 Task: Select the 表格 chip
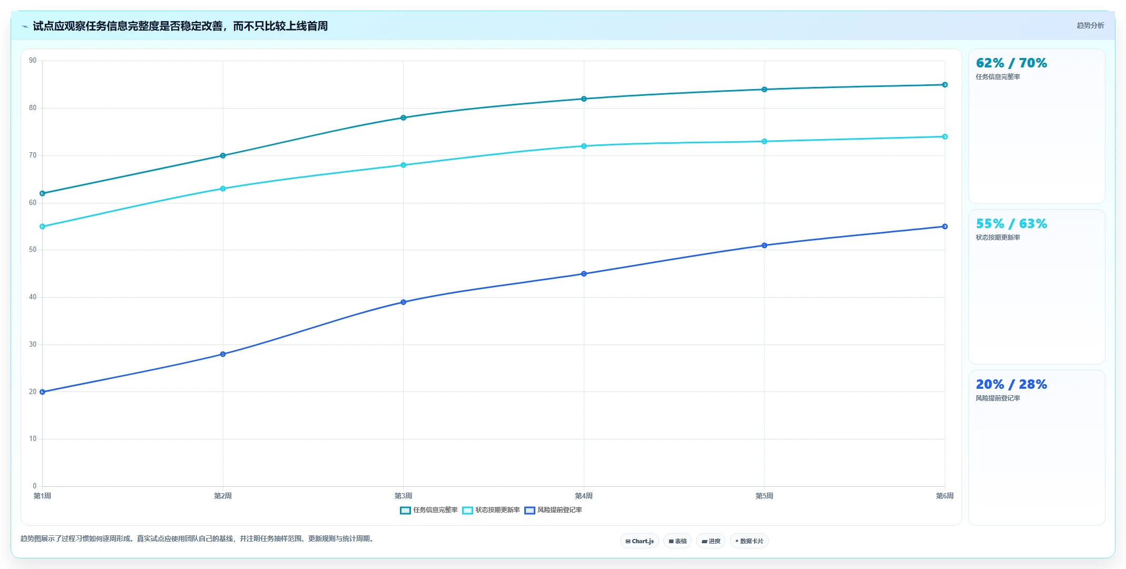[678, 541]
